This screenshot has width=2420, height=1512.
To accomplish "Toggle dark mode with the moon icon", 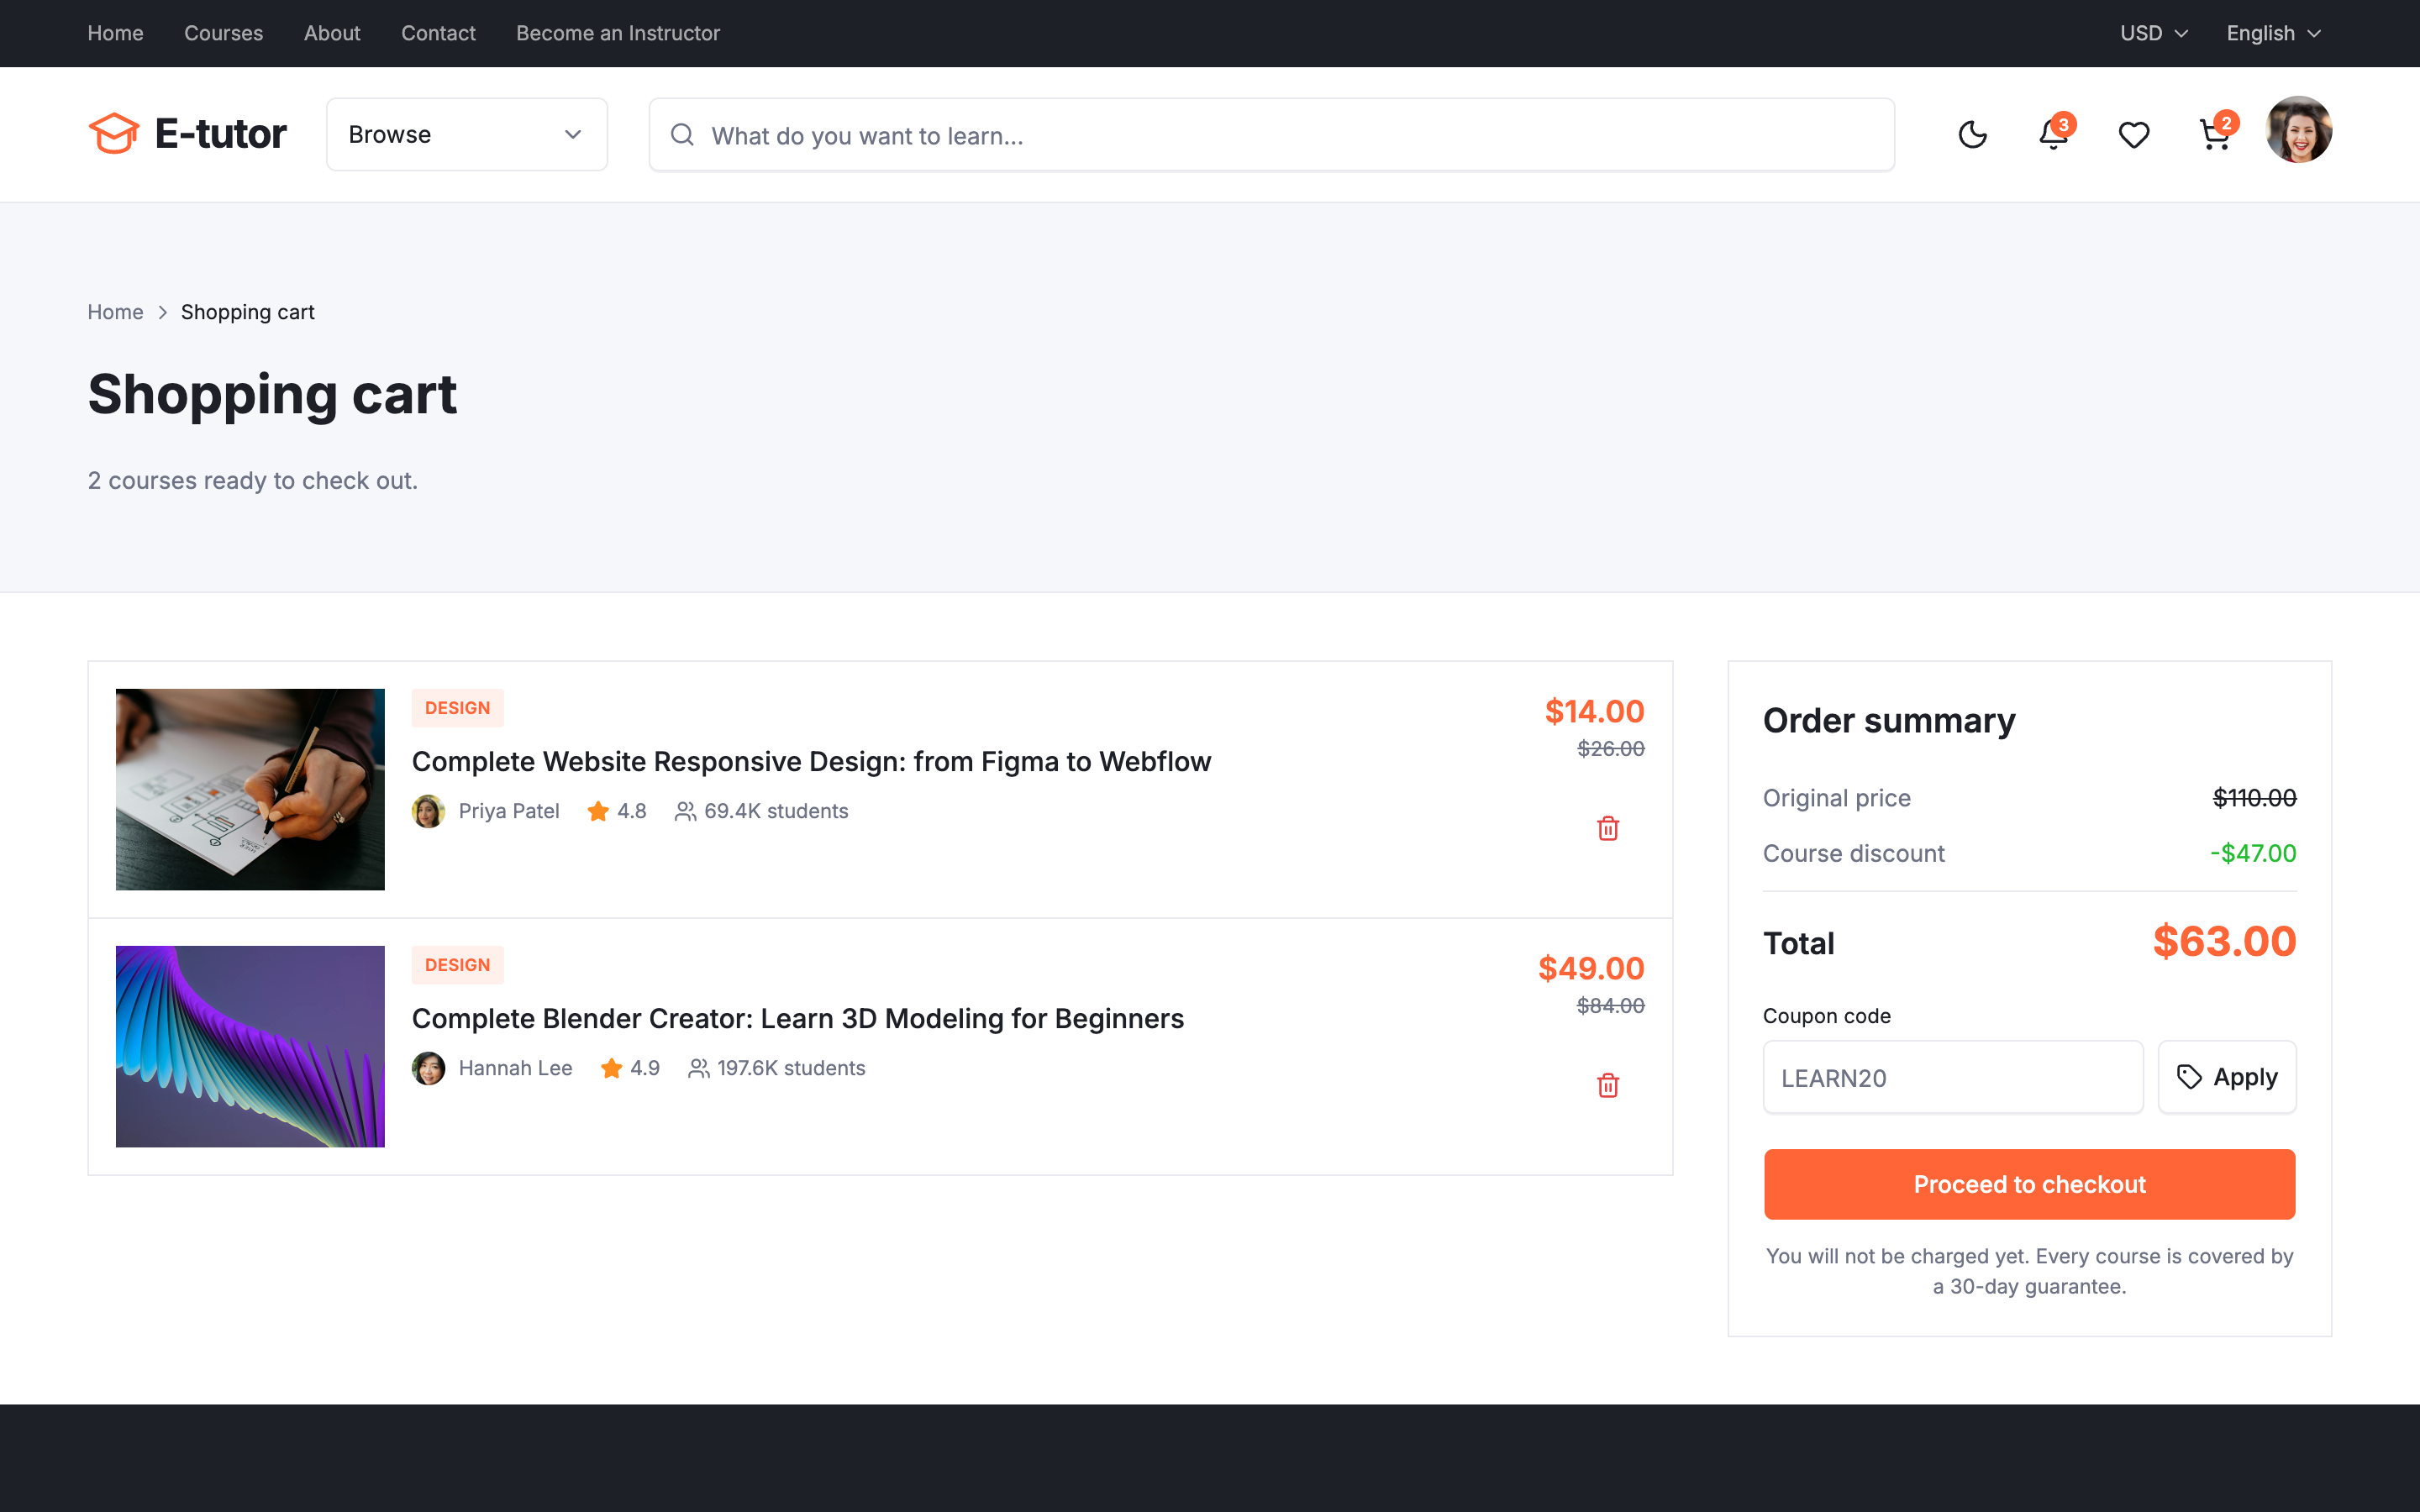I will [x=1972, y=134].
